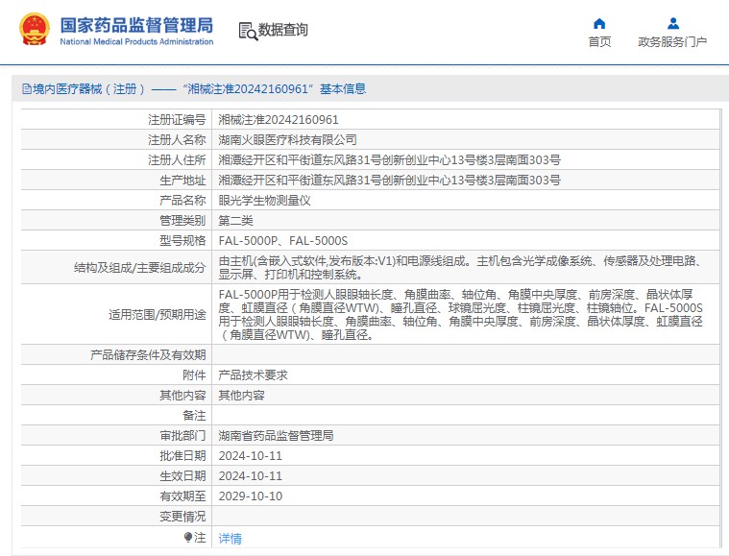This screenshot has height=556, width=729.
Task: Click 国家药品监督管理局 site title
Action: click(x=135, y=25)
